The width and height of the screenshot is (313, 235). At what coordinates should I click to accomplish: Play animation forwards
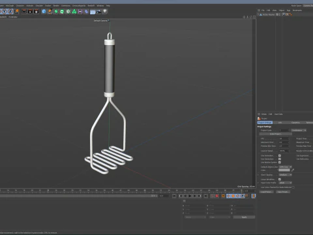tap(190, 196)
